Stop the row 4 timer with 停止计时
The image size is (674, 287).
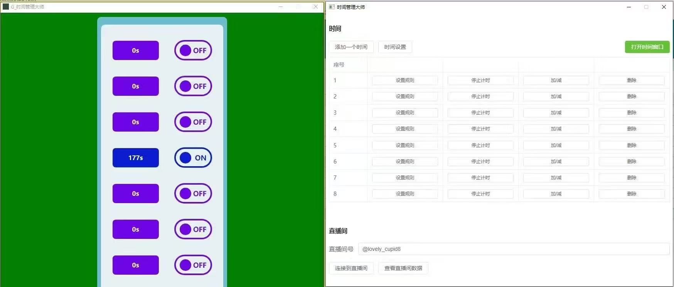480,129
